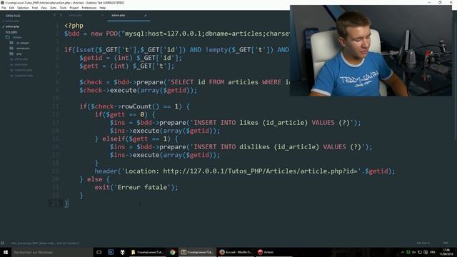This screenshot has height=257, width=457.
Task: Click the rowCount() call in code
Action: point(140,106)
